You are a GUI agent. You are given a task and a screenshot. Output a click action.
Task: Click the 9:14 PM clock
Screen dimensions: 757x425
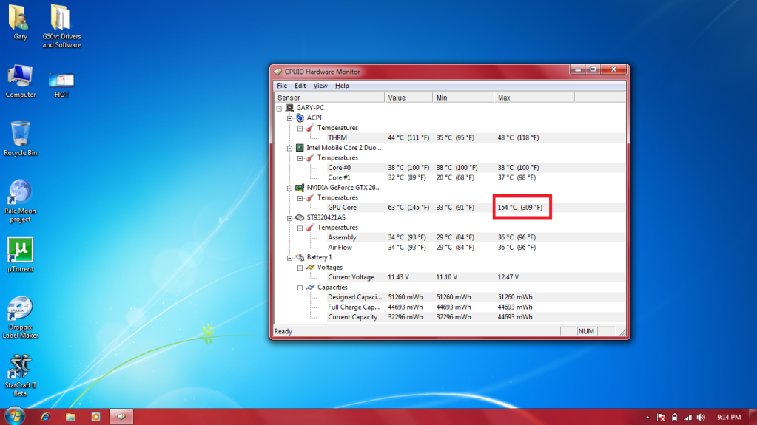click(x=729, y=418)
